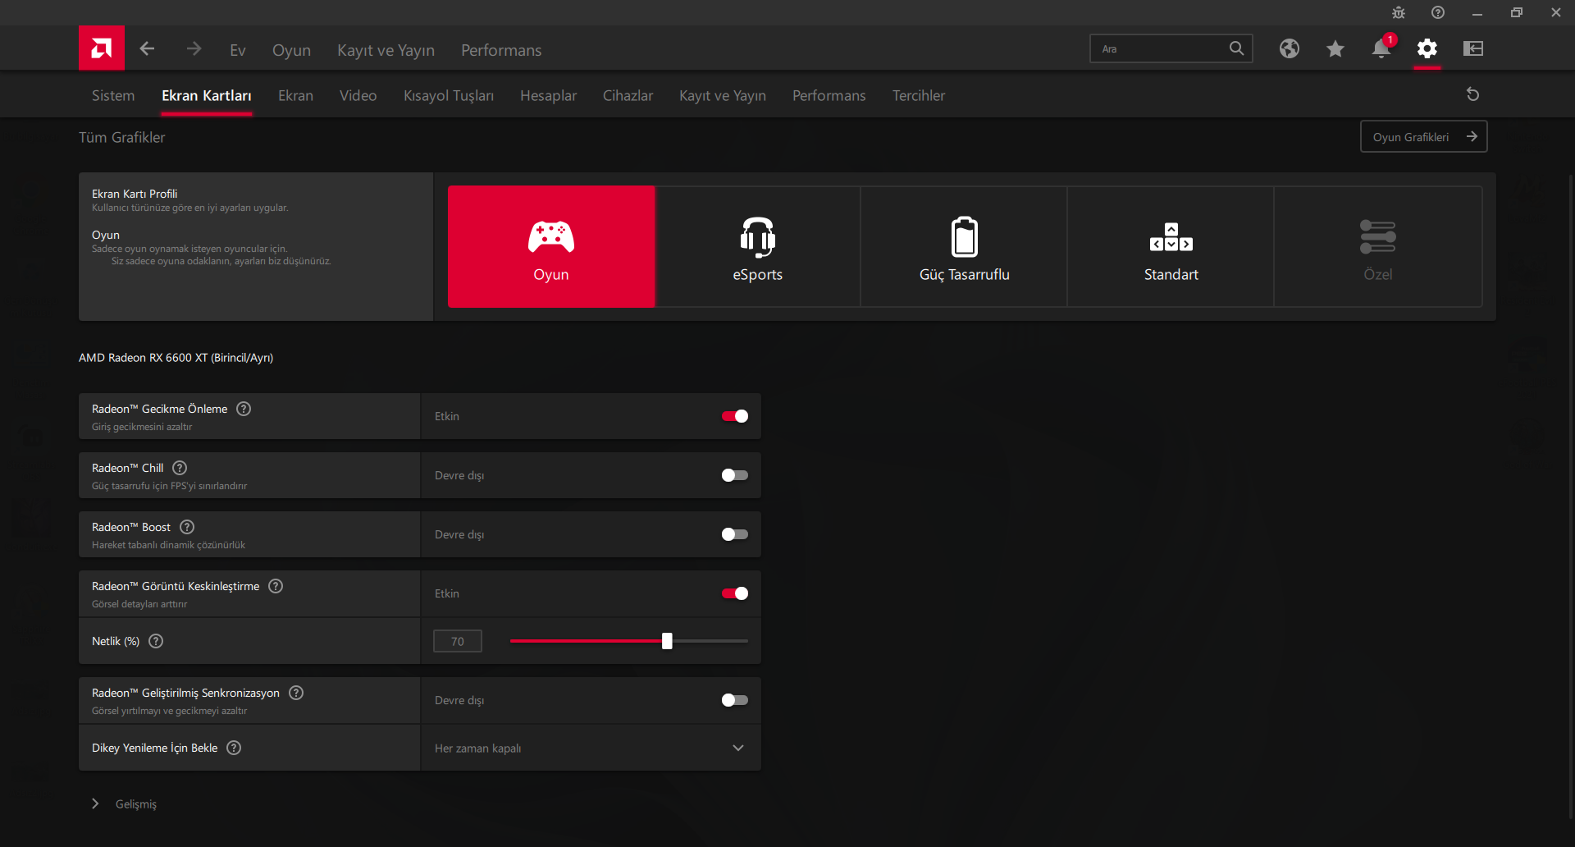
Task: Click the Netlik percentage value field
Action: (x=458, y=641)
